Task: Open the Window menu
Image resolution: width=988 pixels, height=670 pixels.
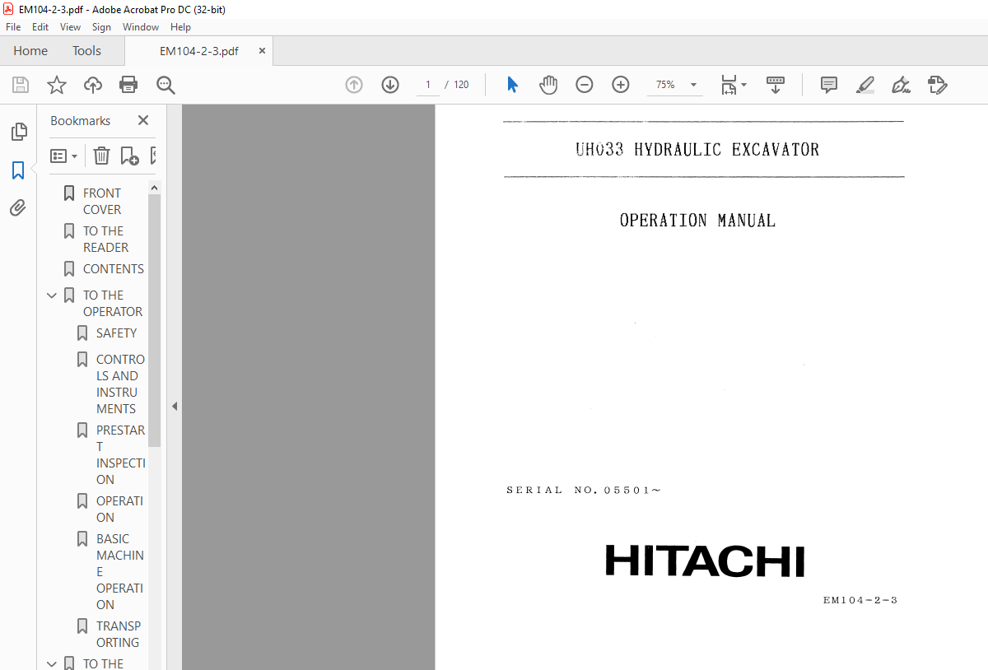Action: (141, 27)
